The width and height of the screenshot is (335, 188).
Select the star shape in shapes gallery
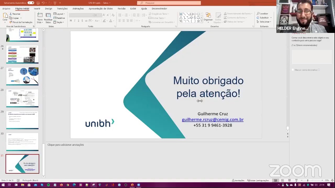(x=198, y=21)
